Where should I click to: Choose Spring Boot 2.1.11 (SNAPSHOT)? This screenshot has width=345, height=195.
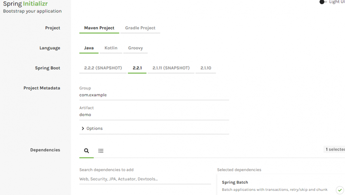[171, 68]
